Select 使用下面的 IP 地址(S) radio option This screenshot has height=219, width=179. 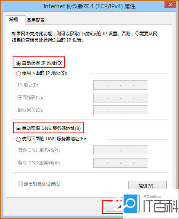18,73
